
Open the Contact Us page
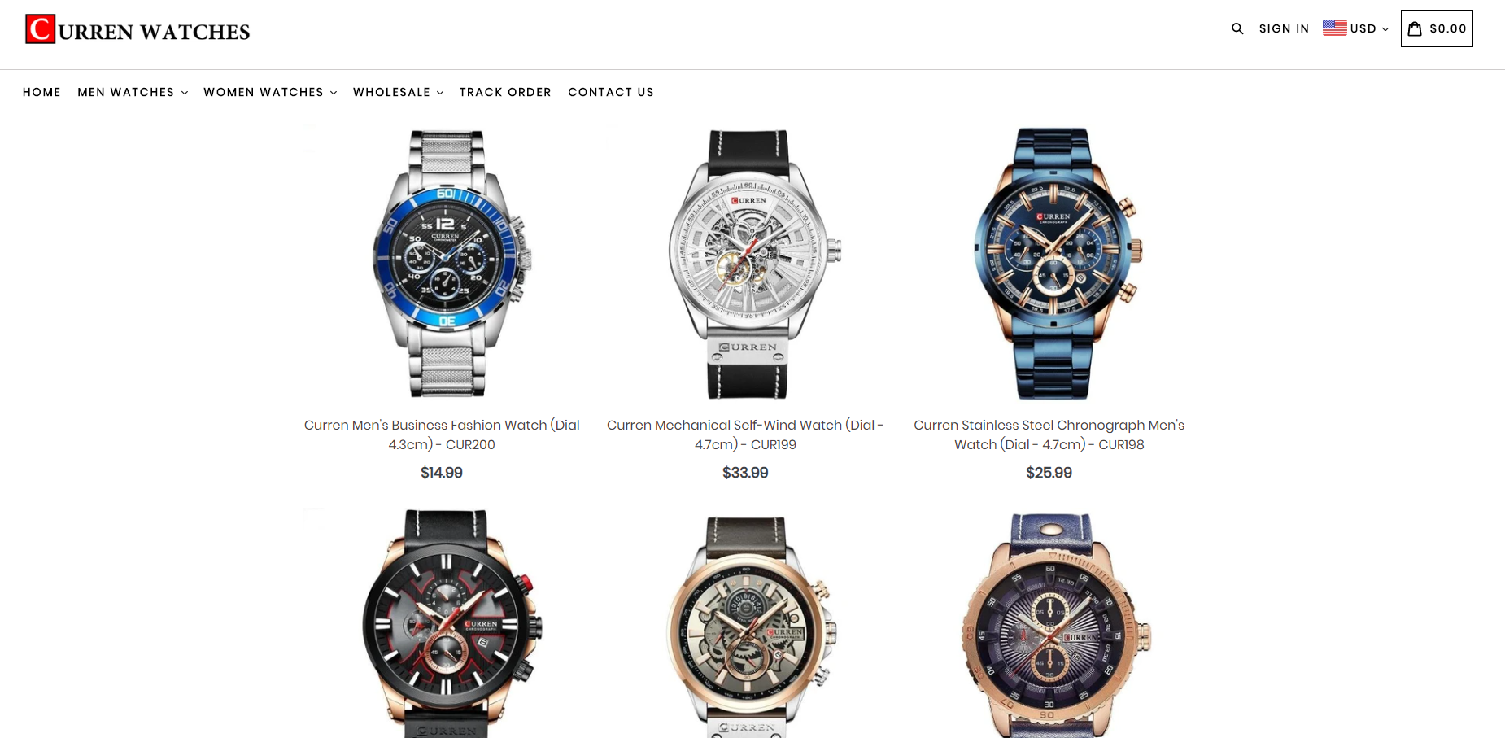[611, 92]
